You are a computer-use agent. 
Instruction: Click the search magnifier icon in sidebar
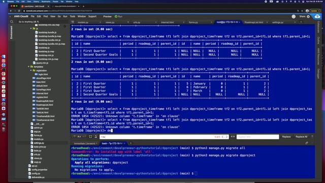click(12, 21)
